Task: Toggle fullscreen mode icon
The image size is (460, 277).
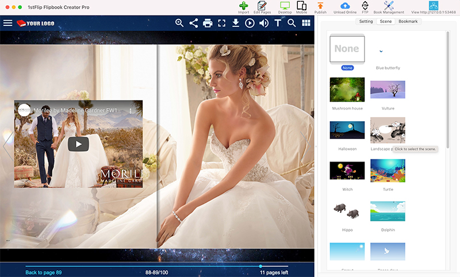Action: [x=221, y=23]
